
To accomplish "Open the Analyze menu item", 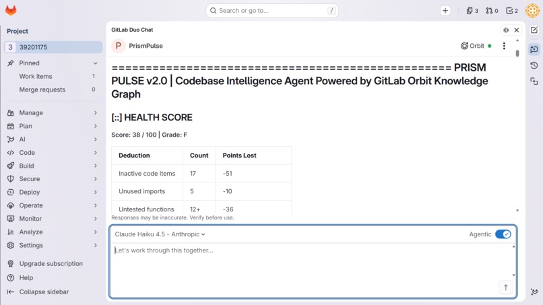I will 53,232.
